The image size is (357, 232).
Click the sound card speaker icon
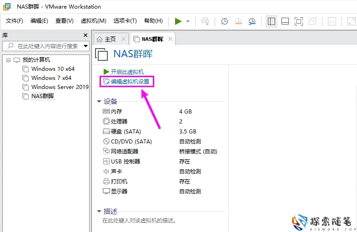(x=106, y=171)
